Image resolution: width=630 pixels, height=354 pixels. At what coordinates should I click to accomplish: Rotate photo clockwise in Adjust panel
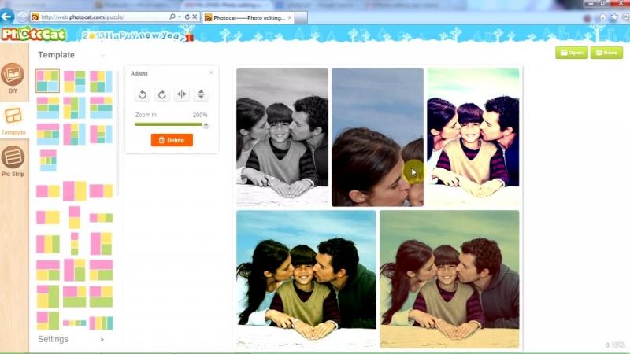(161, 94)
